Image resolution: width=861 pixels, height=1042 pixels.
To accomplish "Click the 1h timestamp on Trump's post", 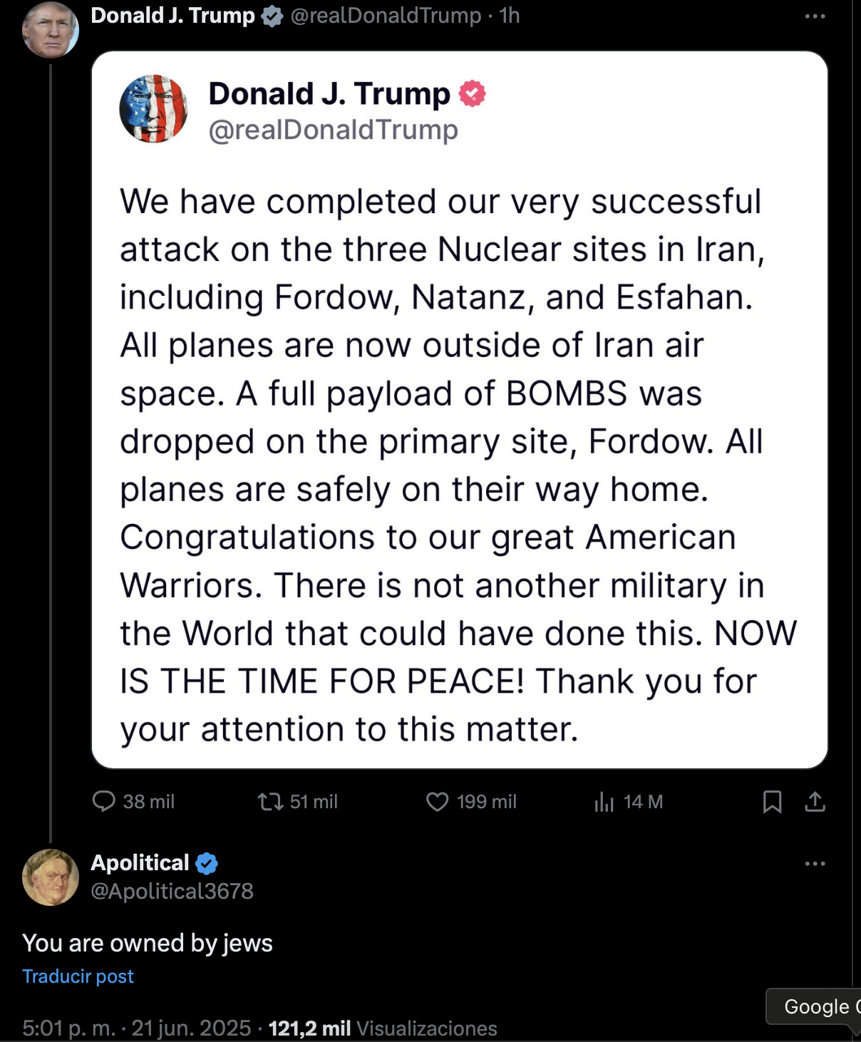I will click(510, 16).
